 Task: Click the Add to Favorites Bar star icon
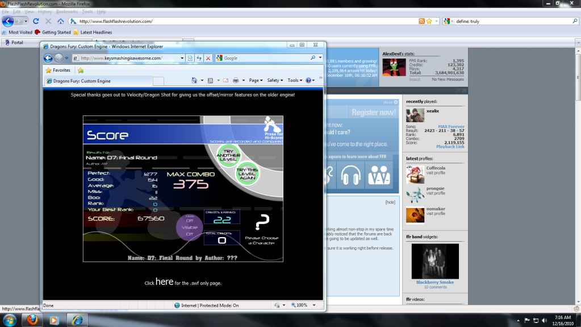pos(81,71)
